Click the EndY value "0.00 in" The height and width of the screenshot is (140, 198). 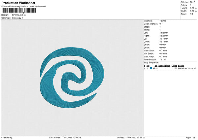tap(163, 48)
